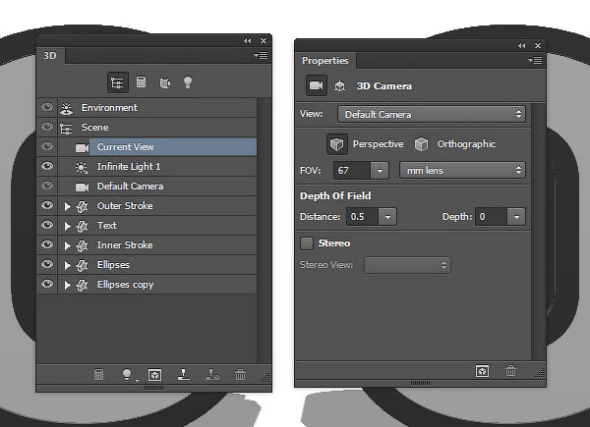590x427 pixels.
Task: Select the Properties panel tab
Action: (325, 61)
